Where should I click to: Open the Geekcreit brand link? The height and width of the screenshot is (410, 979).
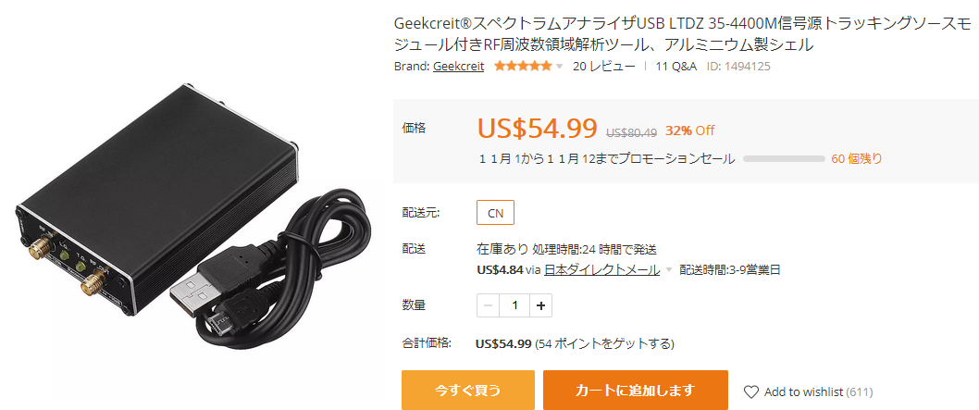458,66
